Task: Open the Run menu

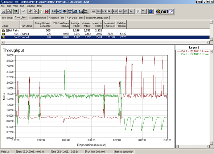Action: tap(22, 6)
